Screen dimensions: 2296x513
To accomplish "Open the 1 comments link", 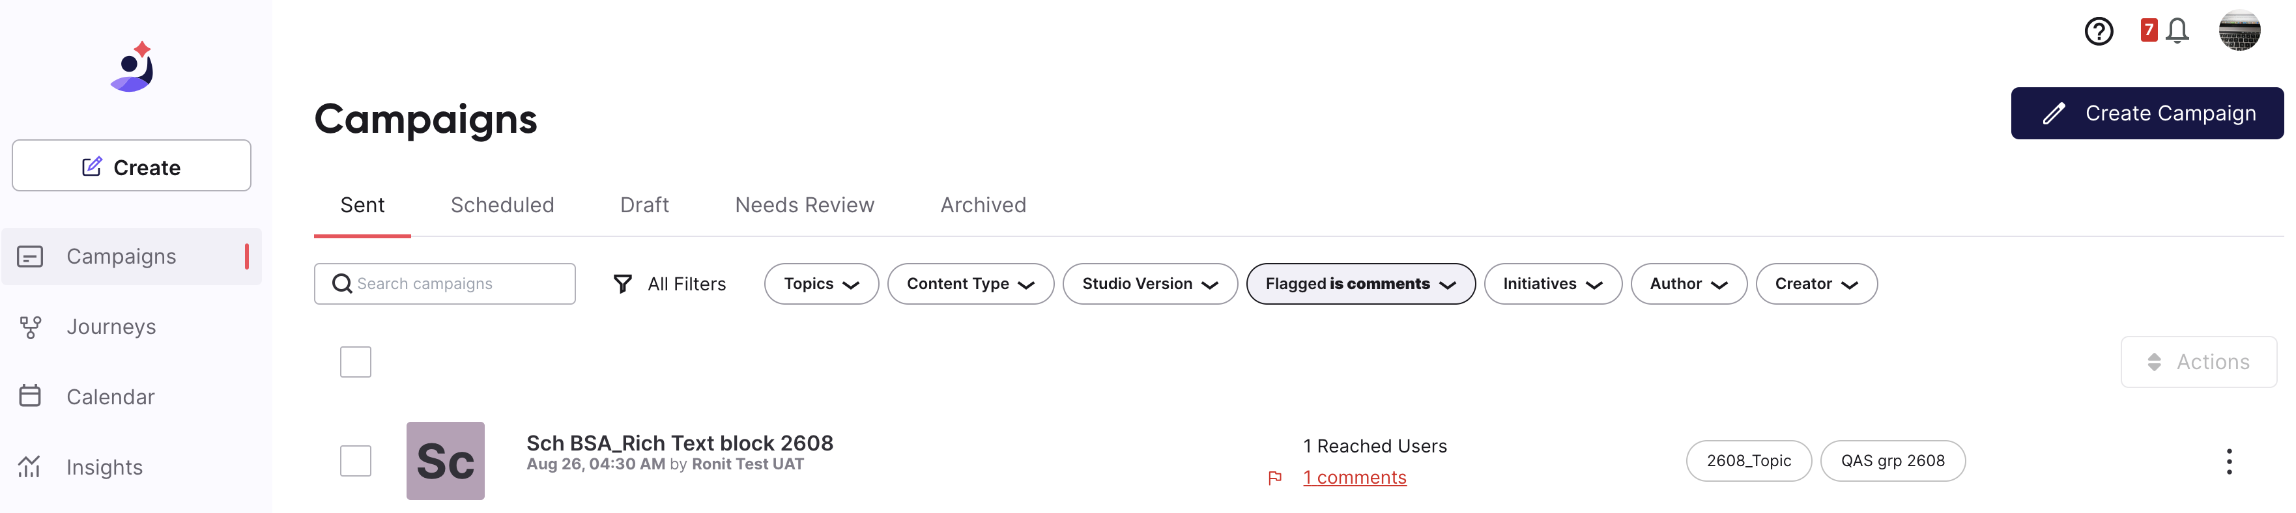I will point(1354,478).
